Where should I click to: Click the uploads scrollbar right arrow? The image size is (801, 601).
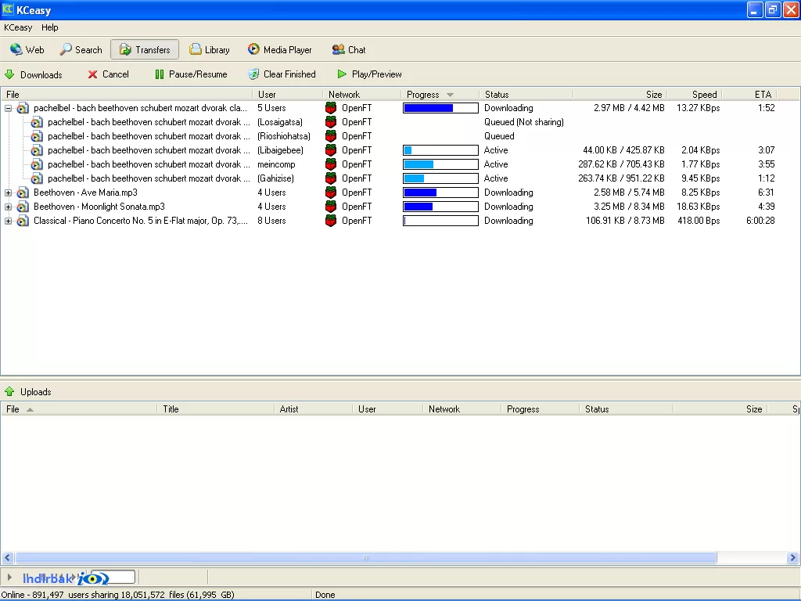(792, 557)
